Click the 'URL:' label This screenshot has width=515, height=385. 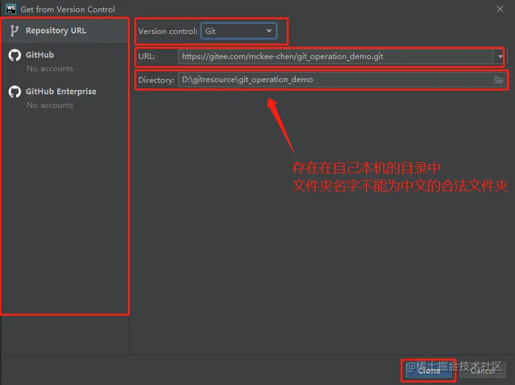coord(147,56)
